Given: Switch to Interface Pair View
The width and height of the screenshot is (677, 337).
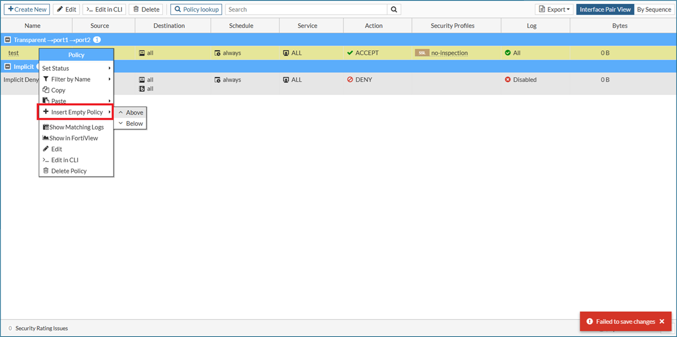Looking at the screenshot, I should pos(605,10).
